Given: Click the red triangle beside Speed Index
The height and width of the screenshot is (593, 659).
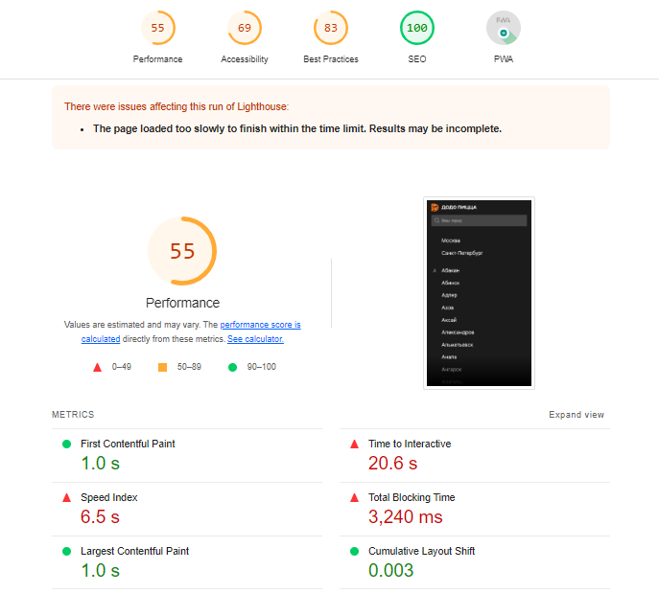Looking at the screenshot, I should 66,497.
